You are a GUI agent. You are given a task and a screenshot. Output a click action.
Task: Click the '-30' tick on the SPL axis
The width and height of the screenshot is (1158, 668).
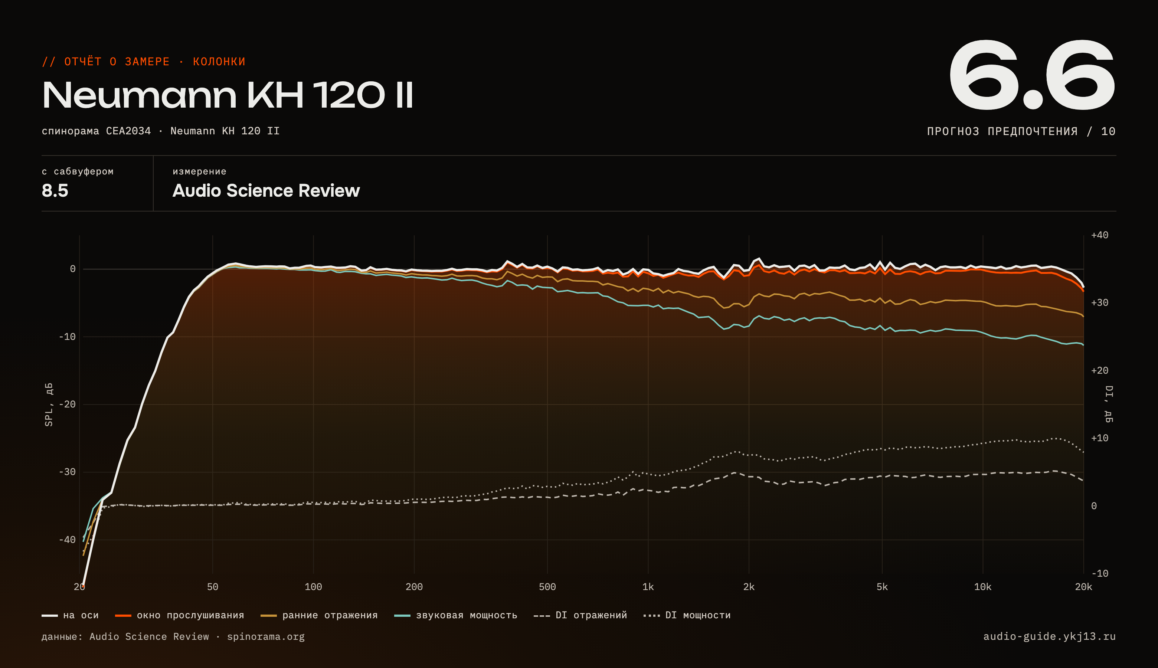67,472
